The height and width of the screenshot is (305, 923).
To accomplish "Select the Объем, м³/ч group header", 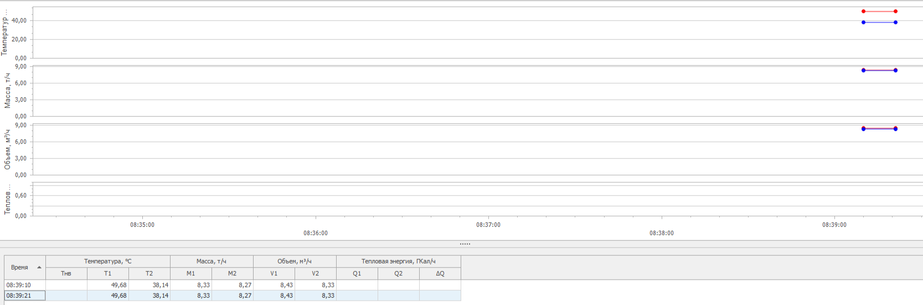I will click(295, 261).
